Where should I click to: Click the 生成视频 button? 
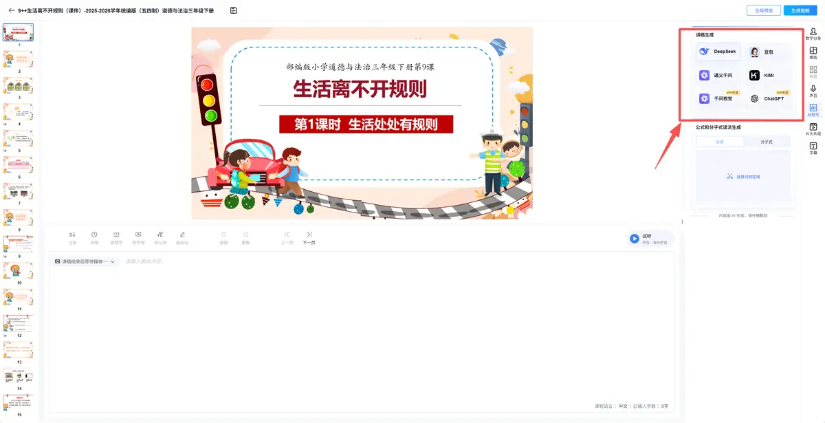coord(800,10)
